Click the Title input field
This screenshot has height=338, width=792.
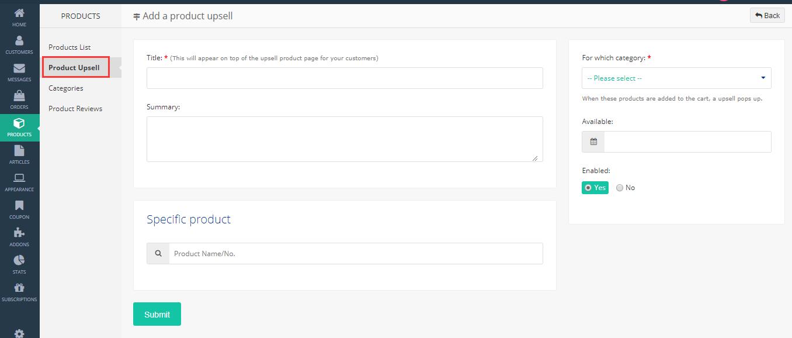(345, 78)
